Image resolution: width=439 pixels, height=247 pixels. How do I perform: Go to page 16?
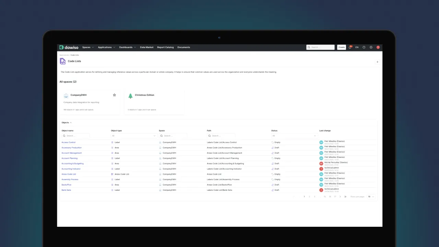click(x=330, y=197)
